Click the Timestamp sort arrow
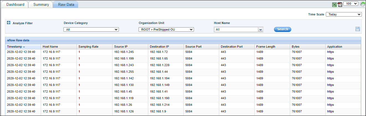Screen dimensions: 366x116 pyautogui.click(x=24, y=47)
